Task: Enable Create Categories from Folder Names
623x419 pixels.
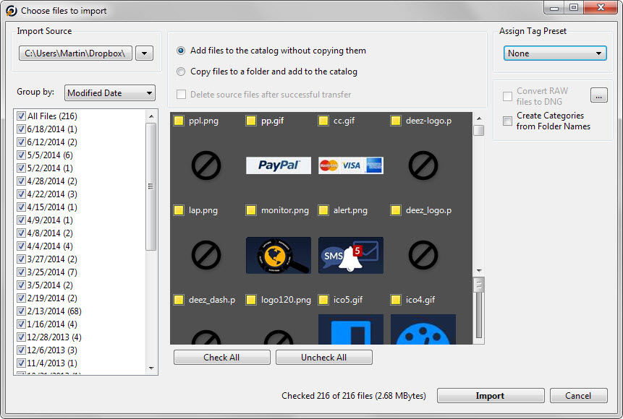Action: pos(507,121)
